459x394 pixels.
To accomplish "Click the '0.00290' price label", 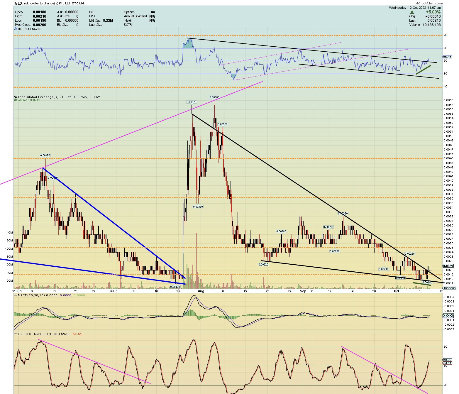I will point(328,227).
